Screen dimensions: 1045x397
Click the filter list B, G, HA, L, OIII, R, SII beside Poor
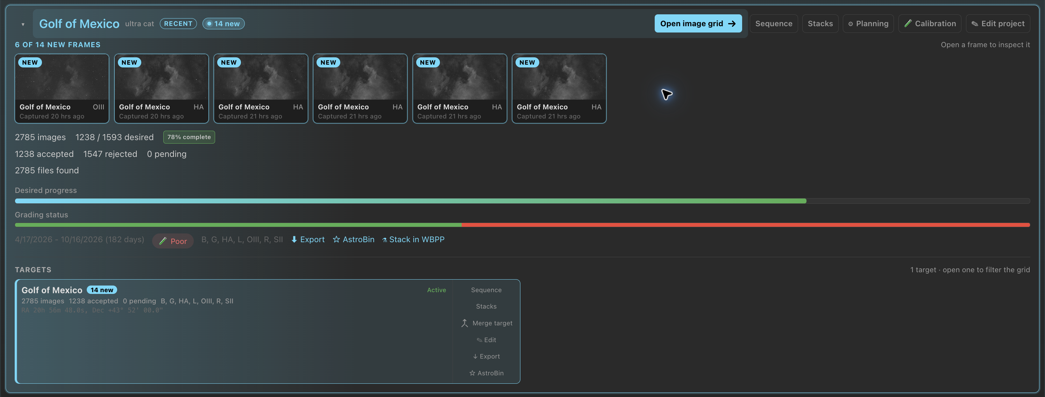[242, 239]
